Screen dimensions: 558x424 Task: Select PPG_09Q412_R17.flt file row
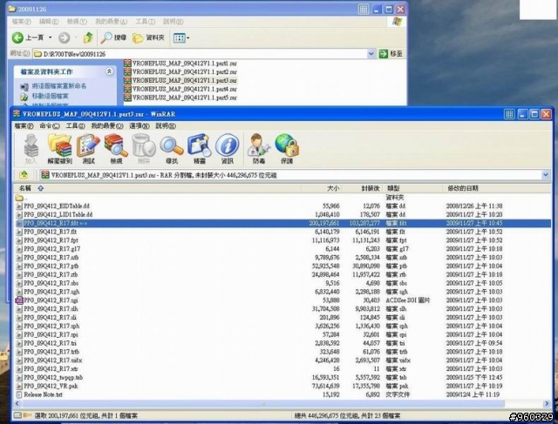pos(283,232)
